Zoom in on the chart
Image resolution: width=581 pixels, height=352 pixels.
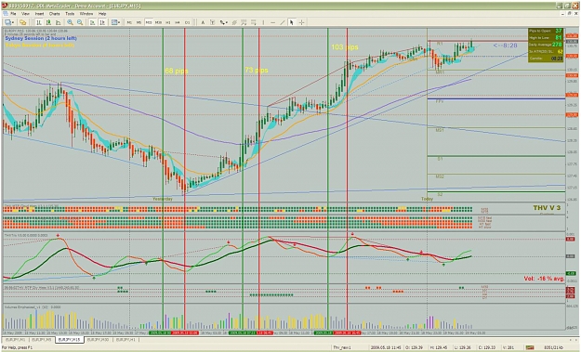(x=70, y=22)
